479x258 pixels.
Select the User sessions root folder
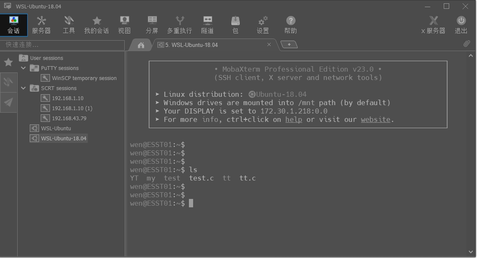coord(41,58)
